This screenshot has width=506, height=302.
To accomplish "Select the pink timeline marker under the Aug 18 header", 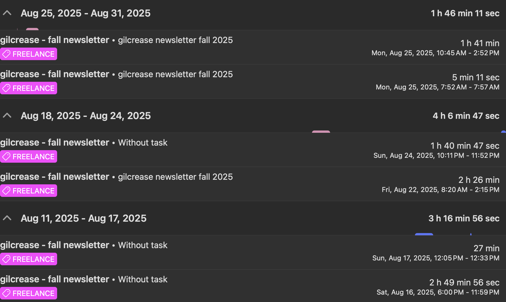I will coord(321,132).
